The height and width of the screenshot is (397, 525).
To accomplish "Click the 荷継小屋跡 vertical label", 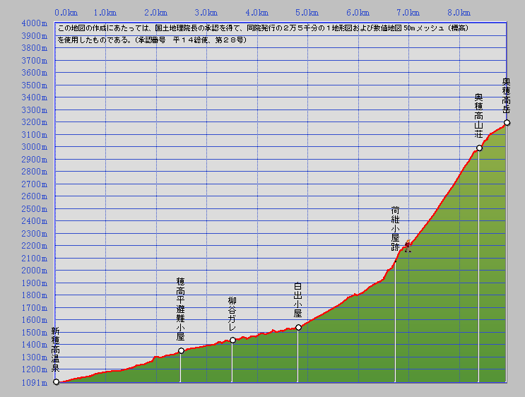I will 395,229.
